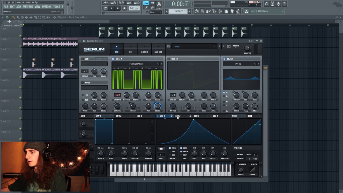
Task: Open the LFO shape folder icon
Action: pyautogui.click(x=161, y=149)
